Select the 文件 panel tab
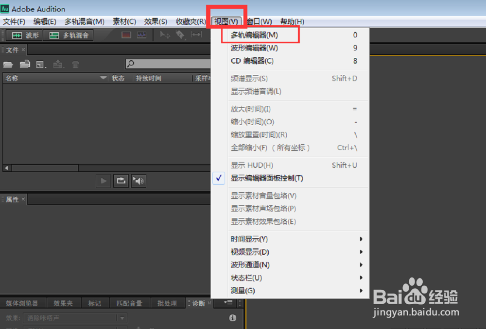This screenshot has height=329, width=486. (13, 50)
